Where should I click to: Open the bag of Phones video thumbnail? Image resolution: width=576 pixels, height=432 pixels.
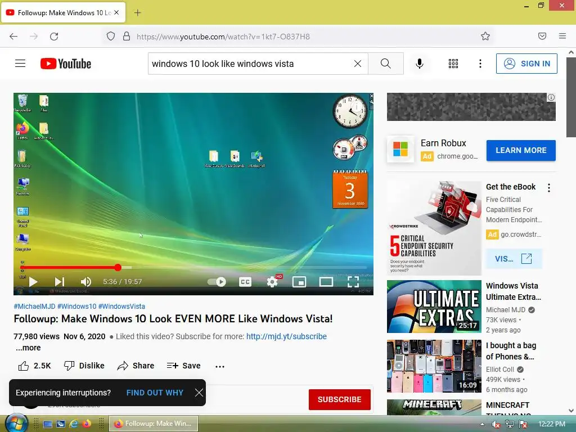pos(434,366)
